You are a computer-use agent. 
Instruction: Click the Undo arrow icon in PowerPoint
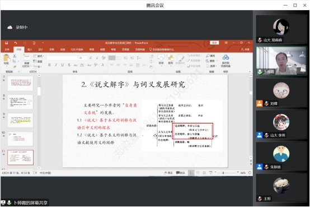click(16, 43)
